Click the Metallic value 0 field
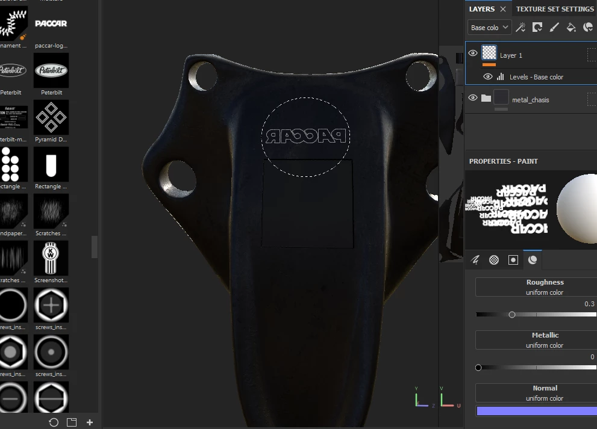The height and width of the screenshot is (429, 597). pos(592,357)
